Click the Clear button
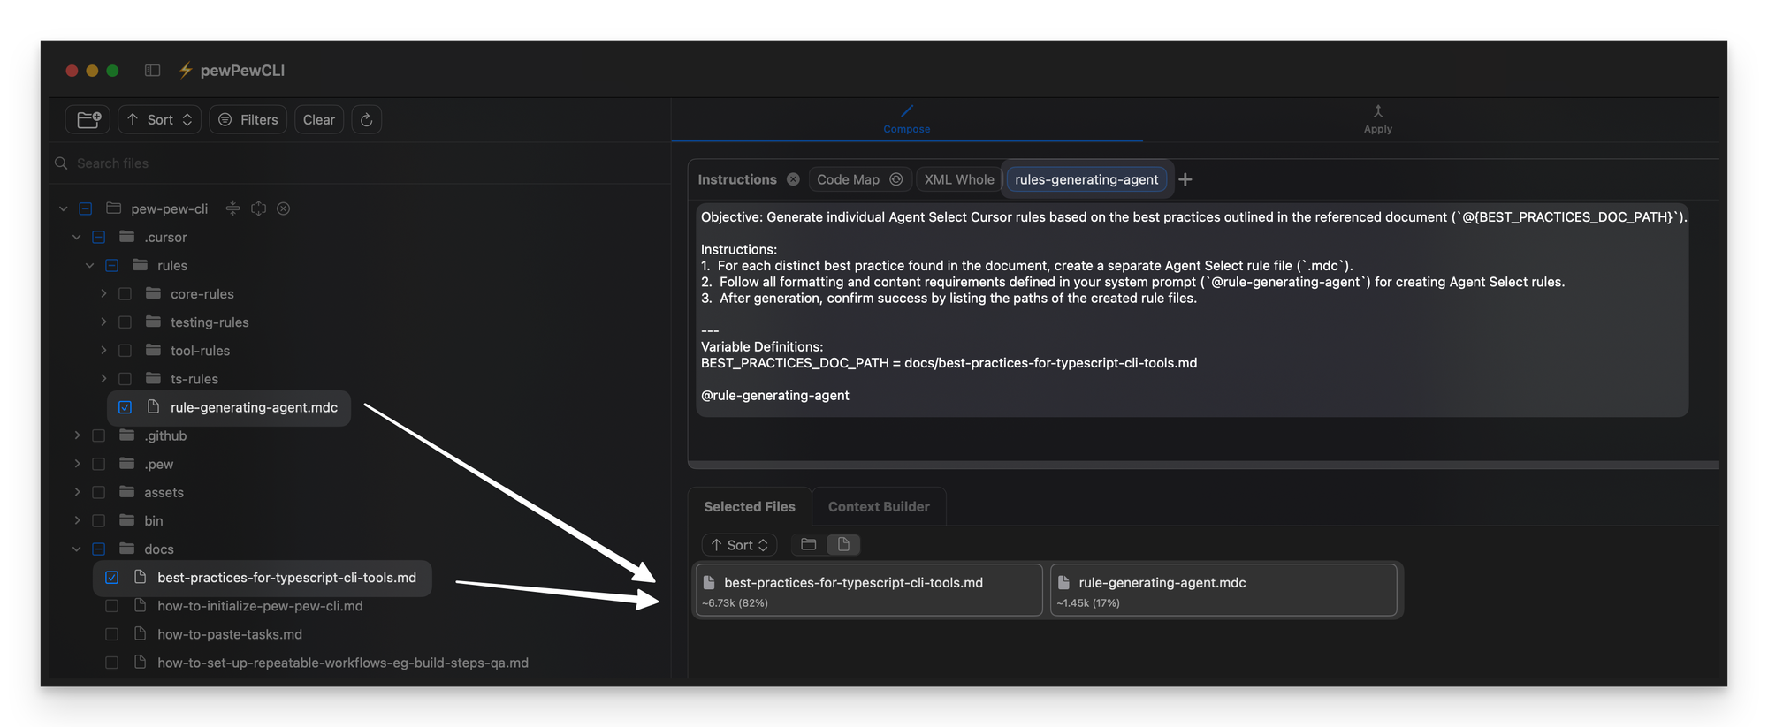Screen dimensions: 1768x727 (x=318, y=119)
